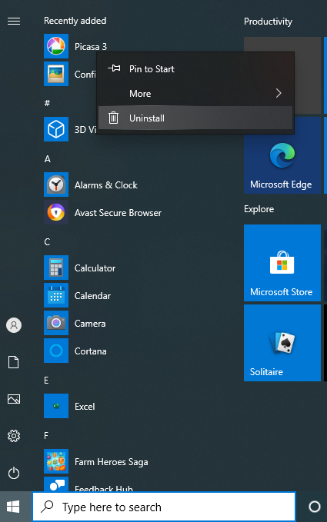This screenshot has height=522, width=327.
Task: Open the Pictures sidebar icon
Action: tap(14, 399)
